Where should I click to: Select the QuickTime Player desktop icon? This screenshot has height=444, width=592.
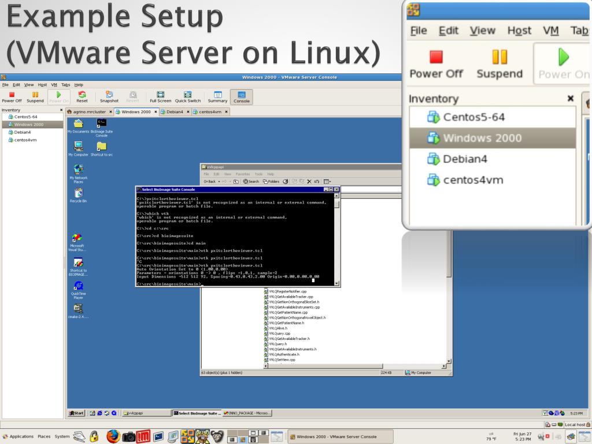(x=78, y=290)
